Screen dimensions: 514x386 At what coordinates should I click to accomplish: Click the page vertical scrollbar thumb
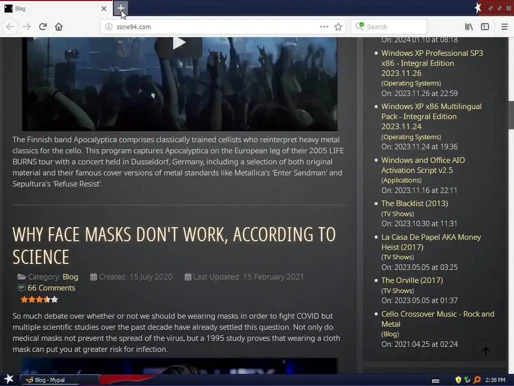511,115
